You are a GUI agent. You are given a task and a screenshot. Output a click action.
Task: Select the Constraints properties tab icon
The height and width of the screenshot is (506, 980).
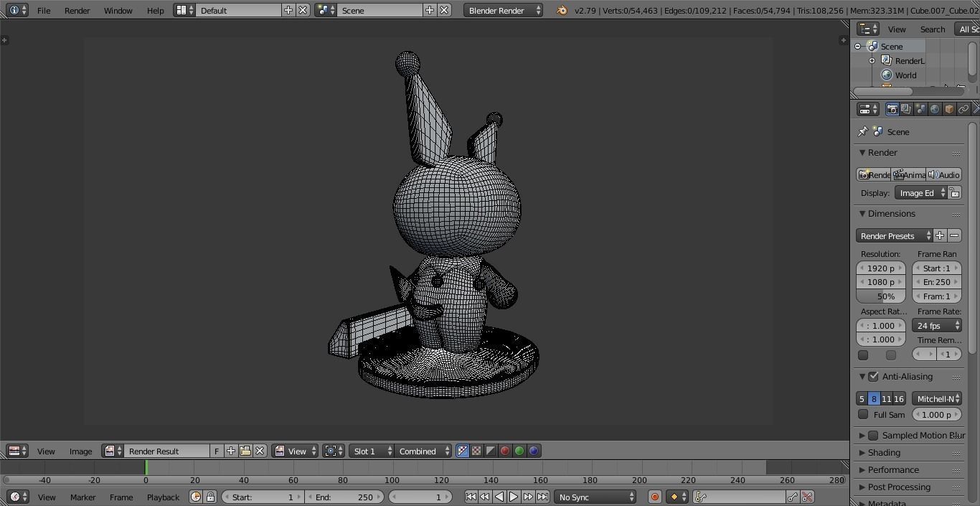(x=963, y=109)
